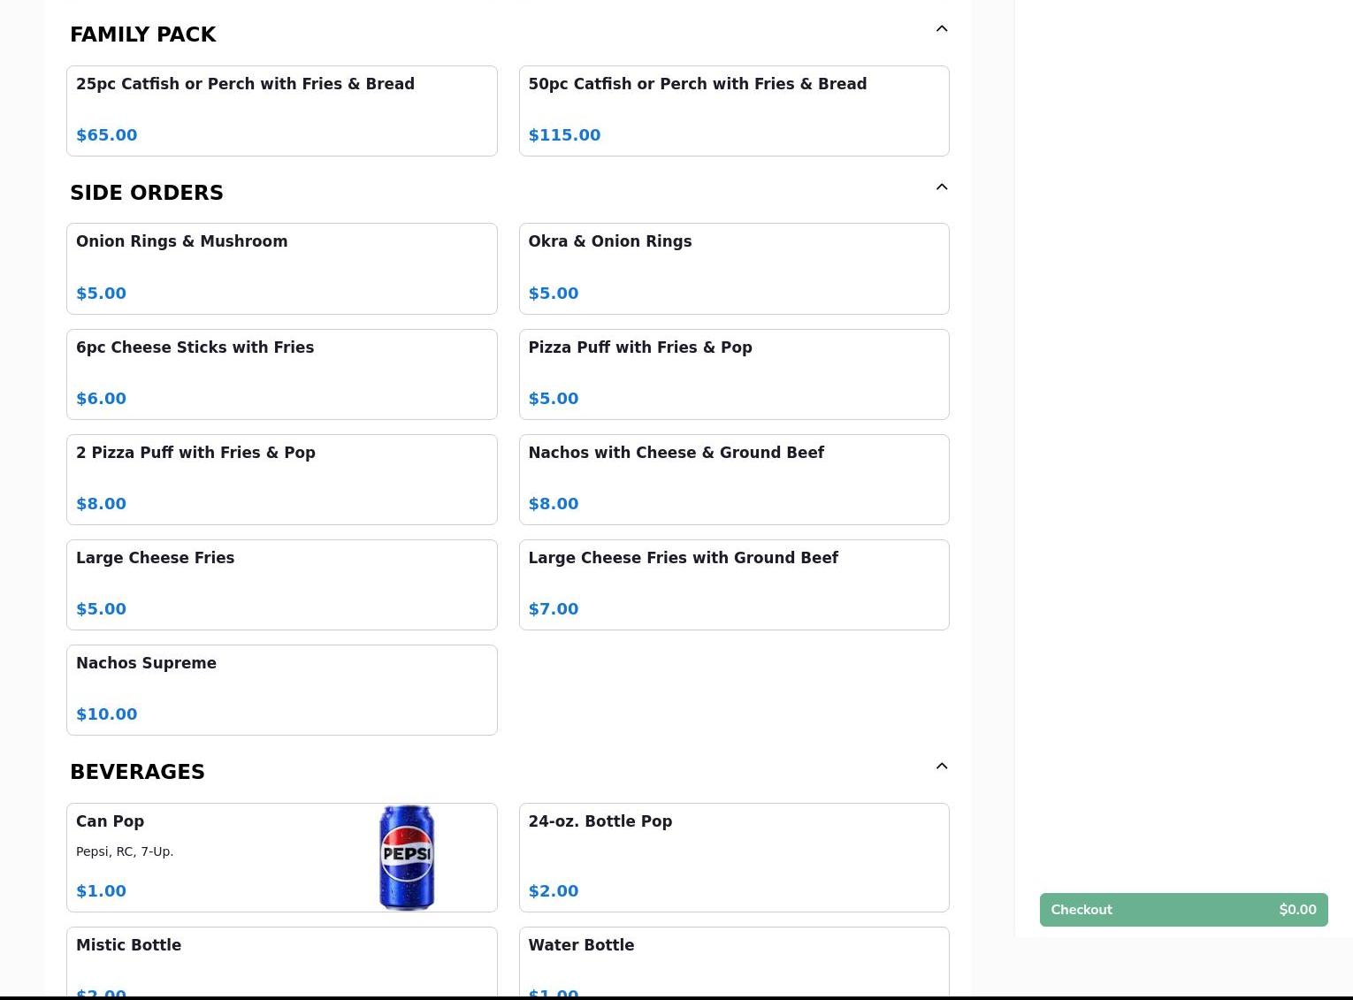Select 25pc Catfish or Perch family pack

[281, 111]
